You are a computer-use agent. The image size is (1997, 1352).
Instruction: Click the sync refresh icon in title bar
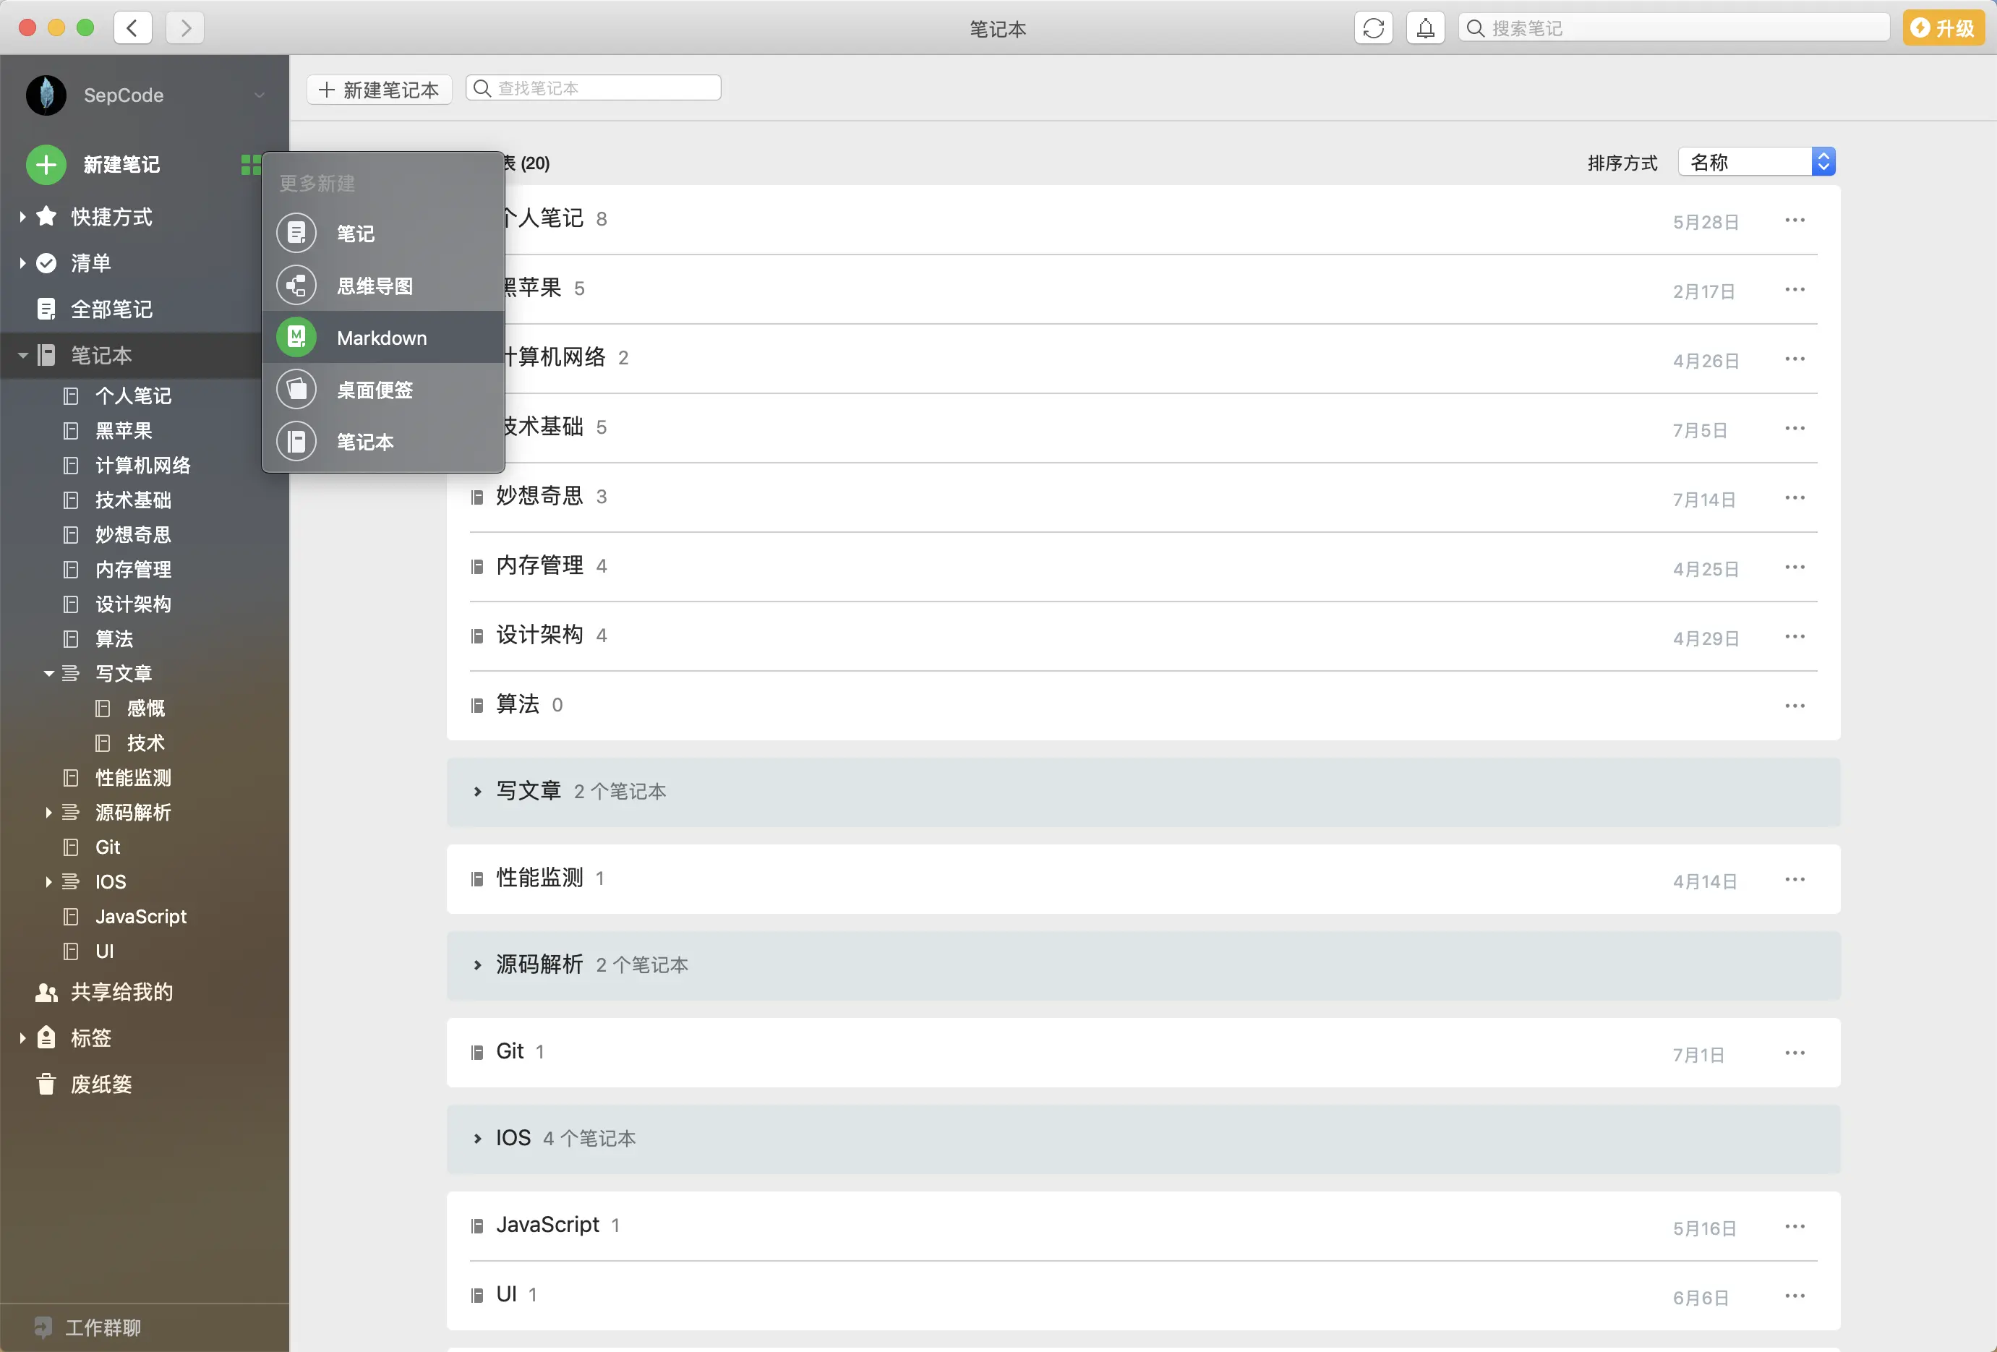tap(1373, 28)
